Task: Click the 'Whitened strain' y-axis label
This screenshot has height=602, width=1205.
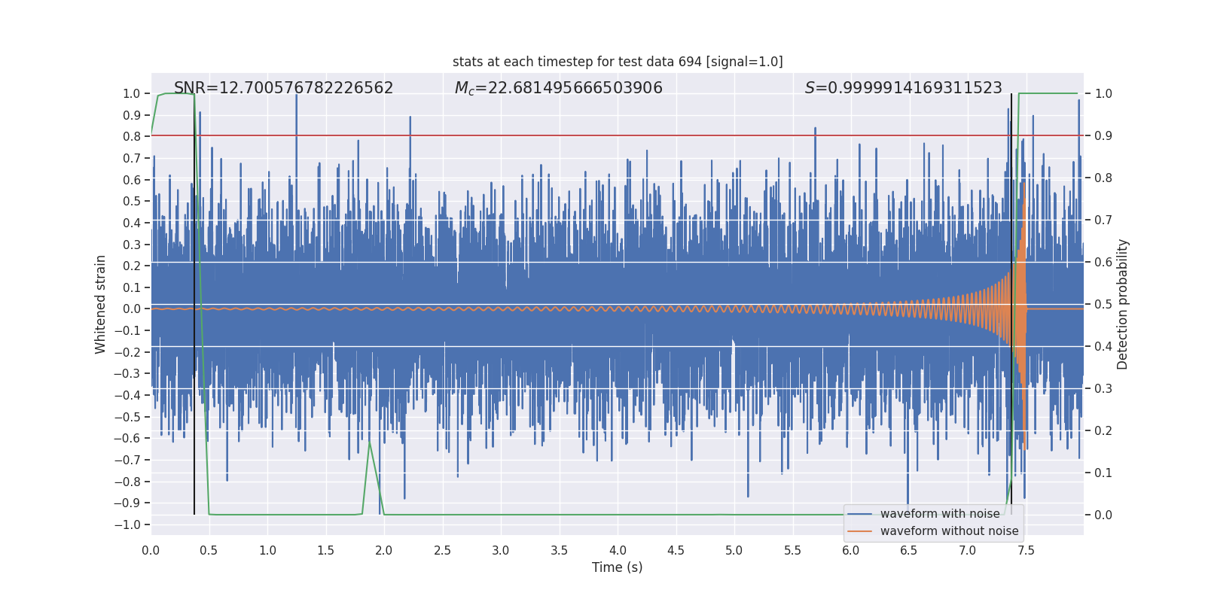Action: click(101, 304)
